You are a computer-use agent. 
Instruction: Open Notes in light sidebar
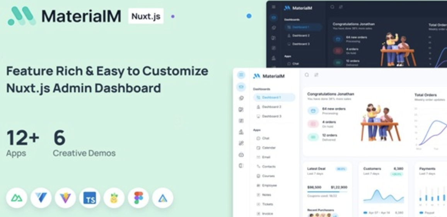coord(264,195)
